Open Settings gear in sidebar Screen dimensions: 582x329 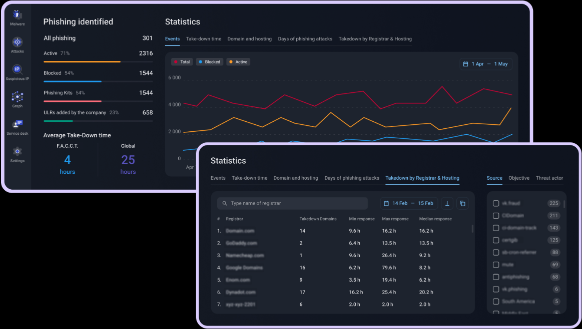click(18, 153)
